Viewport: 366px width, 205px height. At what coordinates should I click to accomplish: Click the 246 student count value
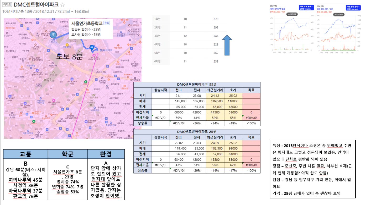coord(216,36)
